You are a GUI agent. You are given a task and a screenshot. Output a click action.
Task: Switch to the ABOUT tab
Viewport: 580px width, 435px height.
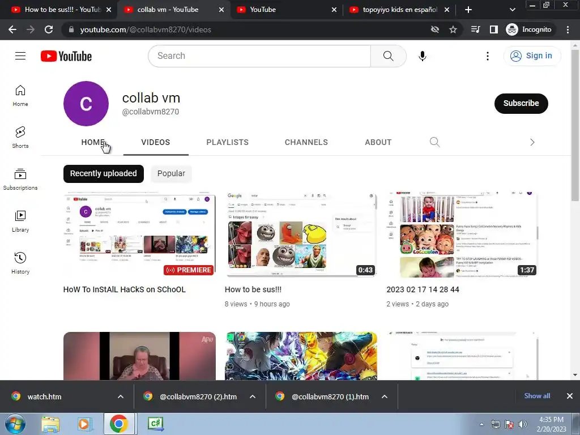pyautogui.click(x=378, y=142)
